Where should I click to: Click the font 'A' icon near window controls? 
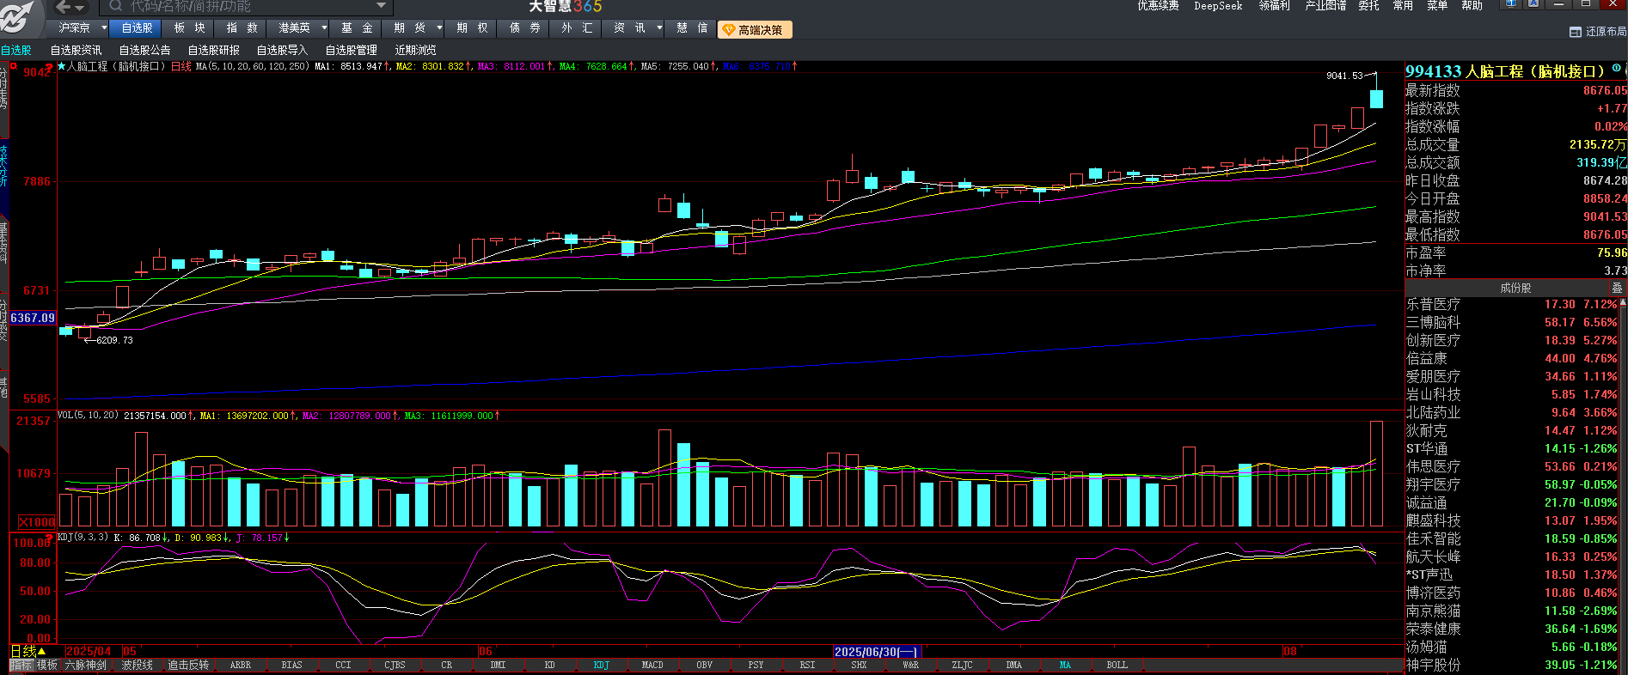click(x=1533, y=4)
